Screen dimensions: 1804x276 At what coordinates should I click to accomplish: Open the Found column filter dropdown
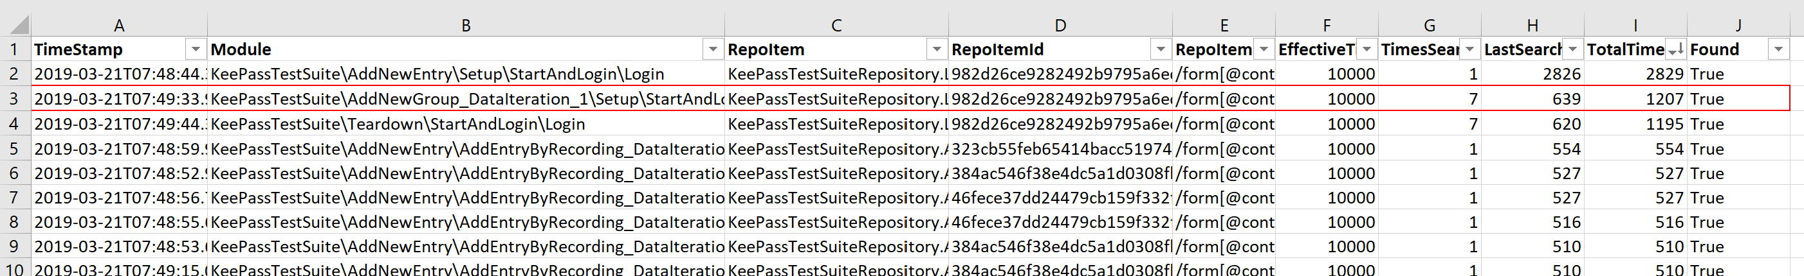coord(1778,49)
